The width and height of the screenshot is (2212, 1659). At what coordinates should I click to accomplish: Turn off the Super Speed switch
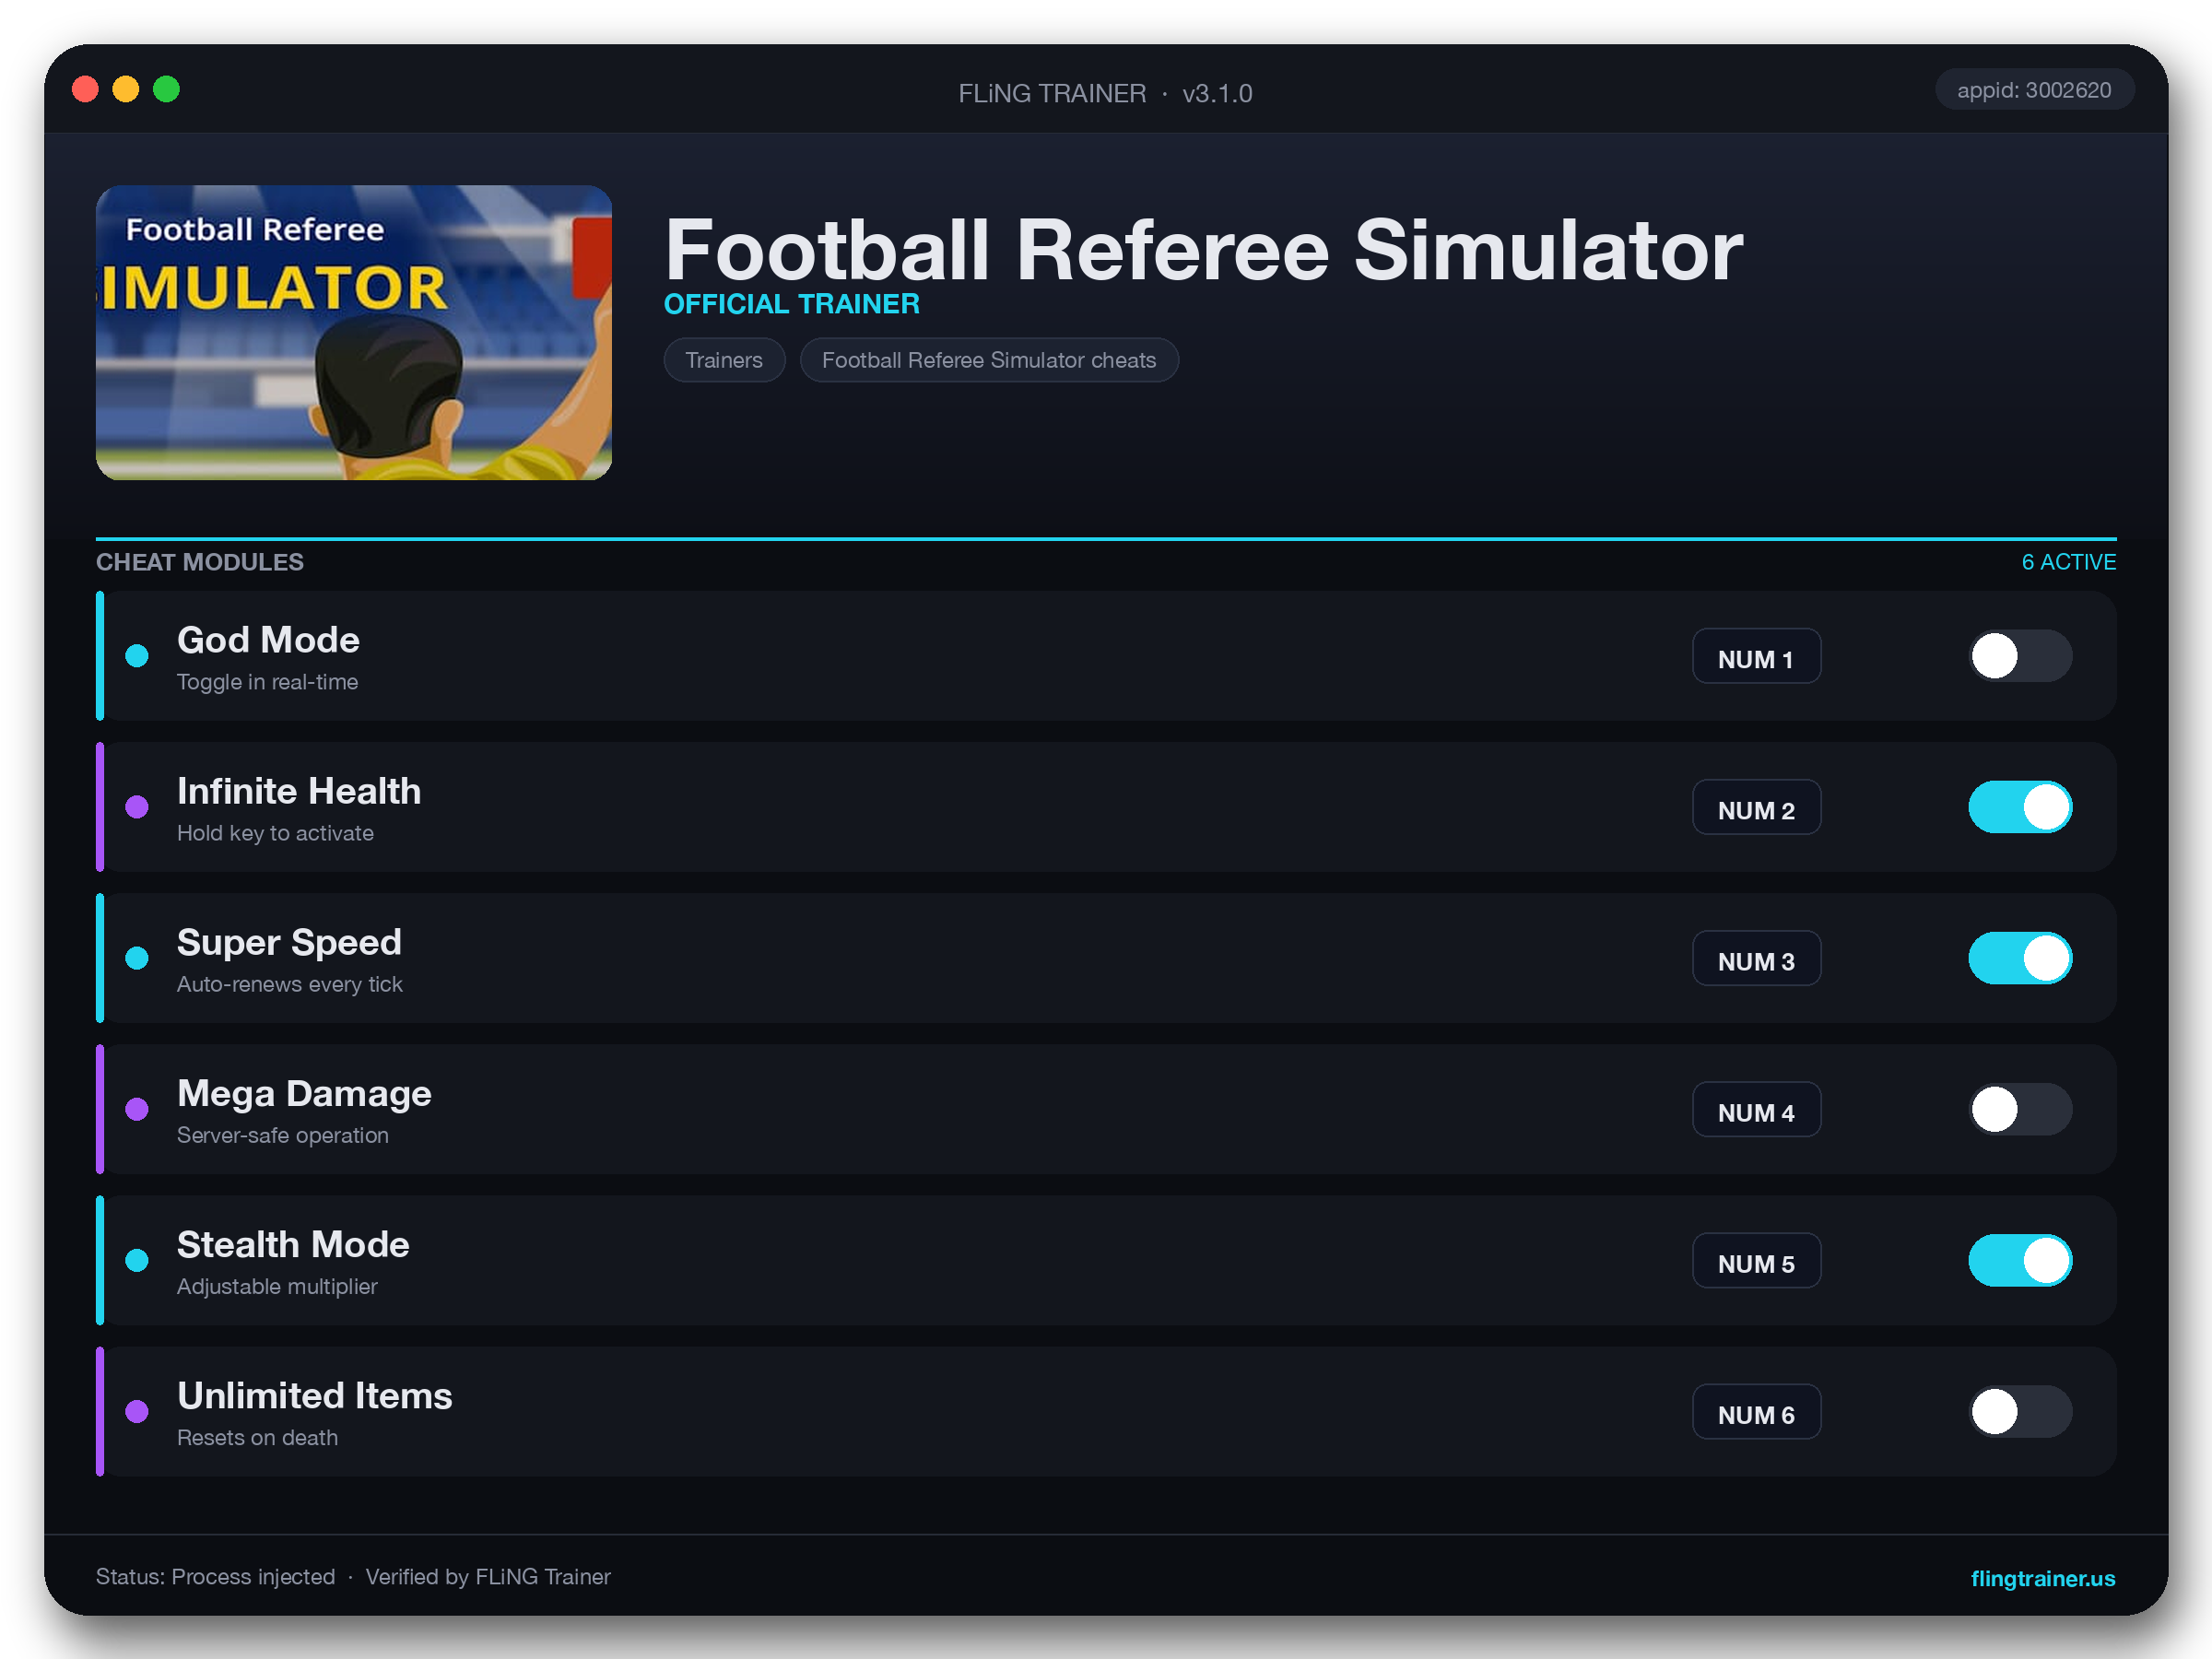point(2020,958)
